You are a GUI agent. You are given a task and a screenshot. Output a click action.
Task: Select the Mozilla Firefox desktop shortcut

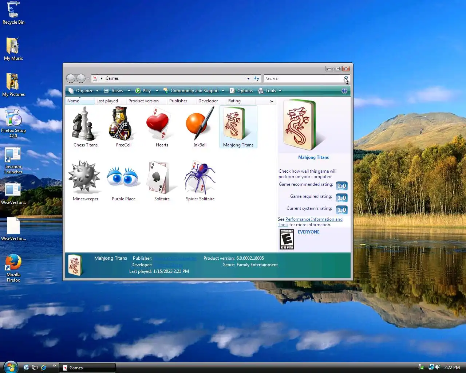pyautogui.click(x=13, y=268)
